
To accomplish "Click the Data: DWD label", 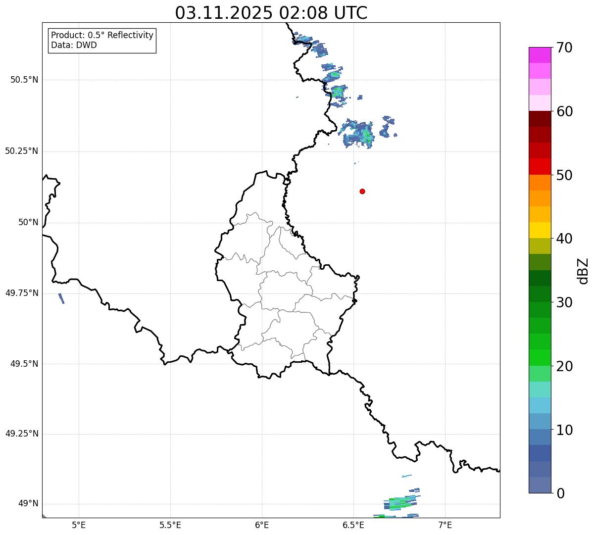I will click(x=74, y=45).
